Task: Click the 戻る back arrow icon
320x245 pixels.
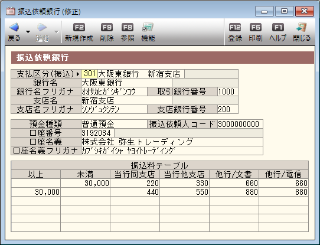Action: pyautogui.click(x=14, y=27)
